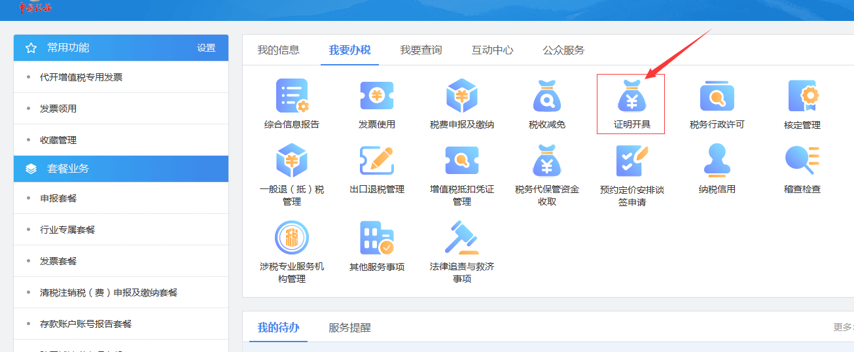Viewport: 854px width, 352px height.
Task: Open 代开增值税专用发票 link
Action: [x=81, y=77]
